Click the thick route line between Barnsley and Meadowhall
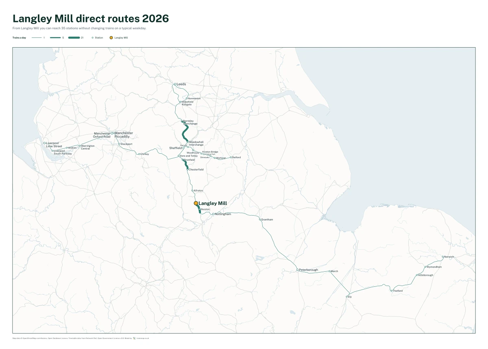Screen dimensions: 488x349 (x=184, y=132)
